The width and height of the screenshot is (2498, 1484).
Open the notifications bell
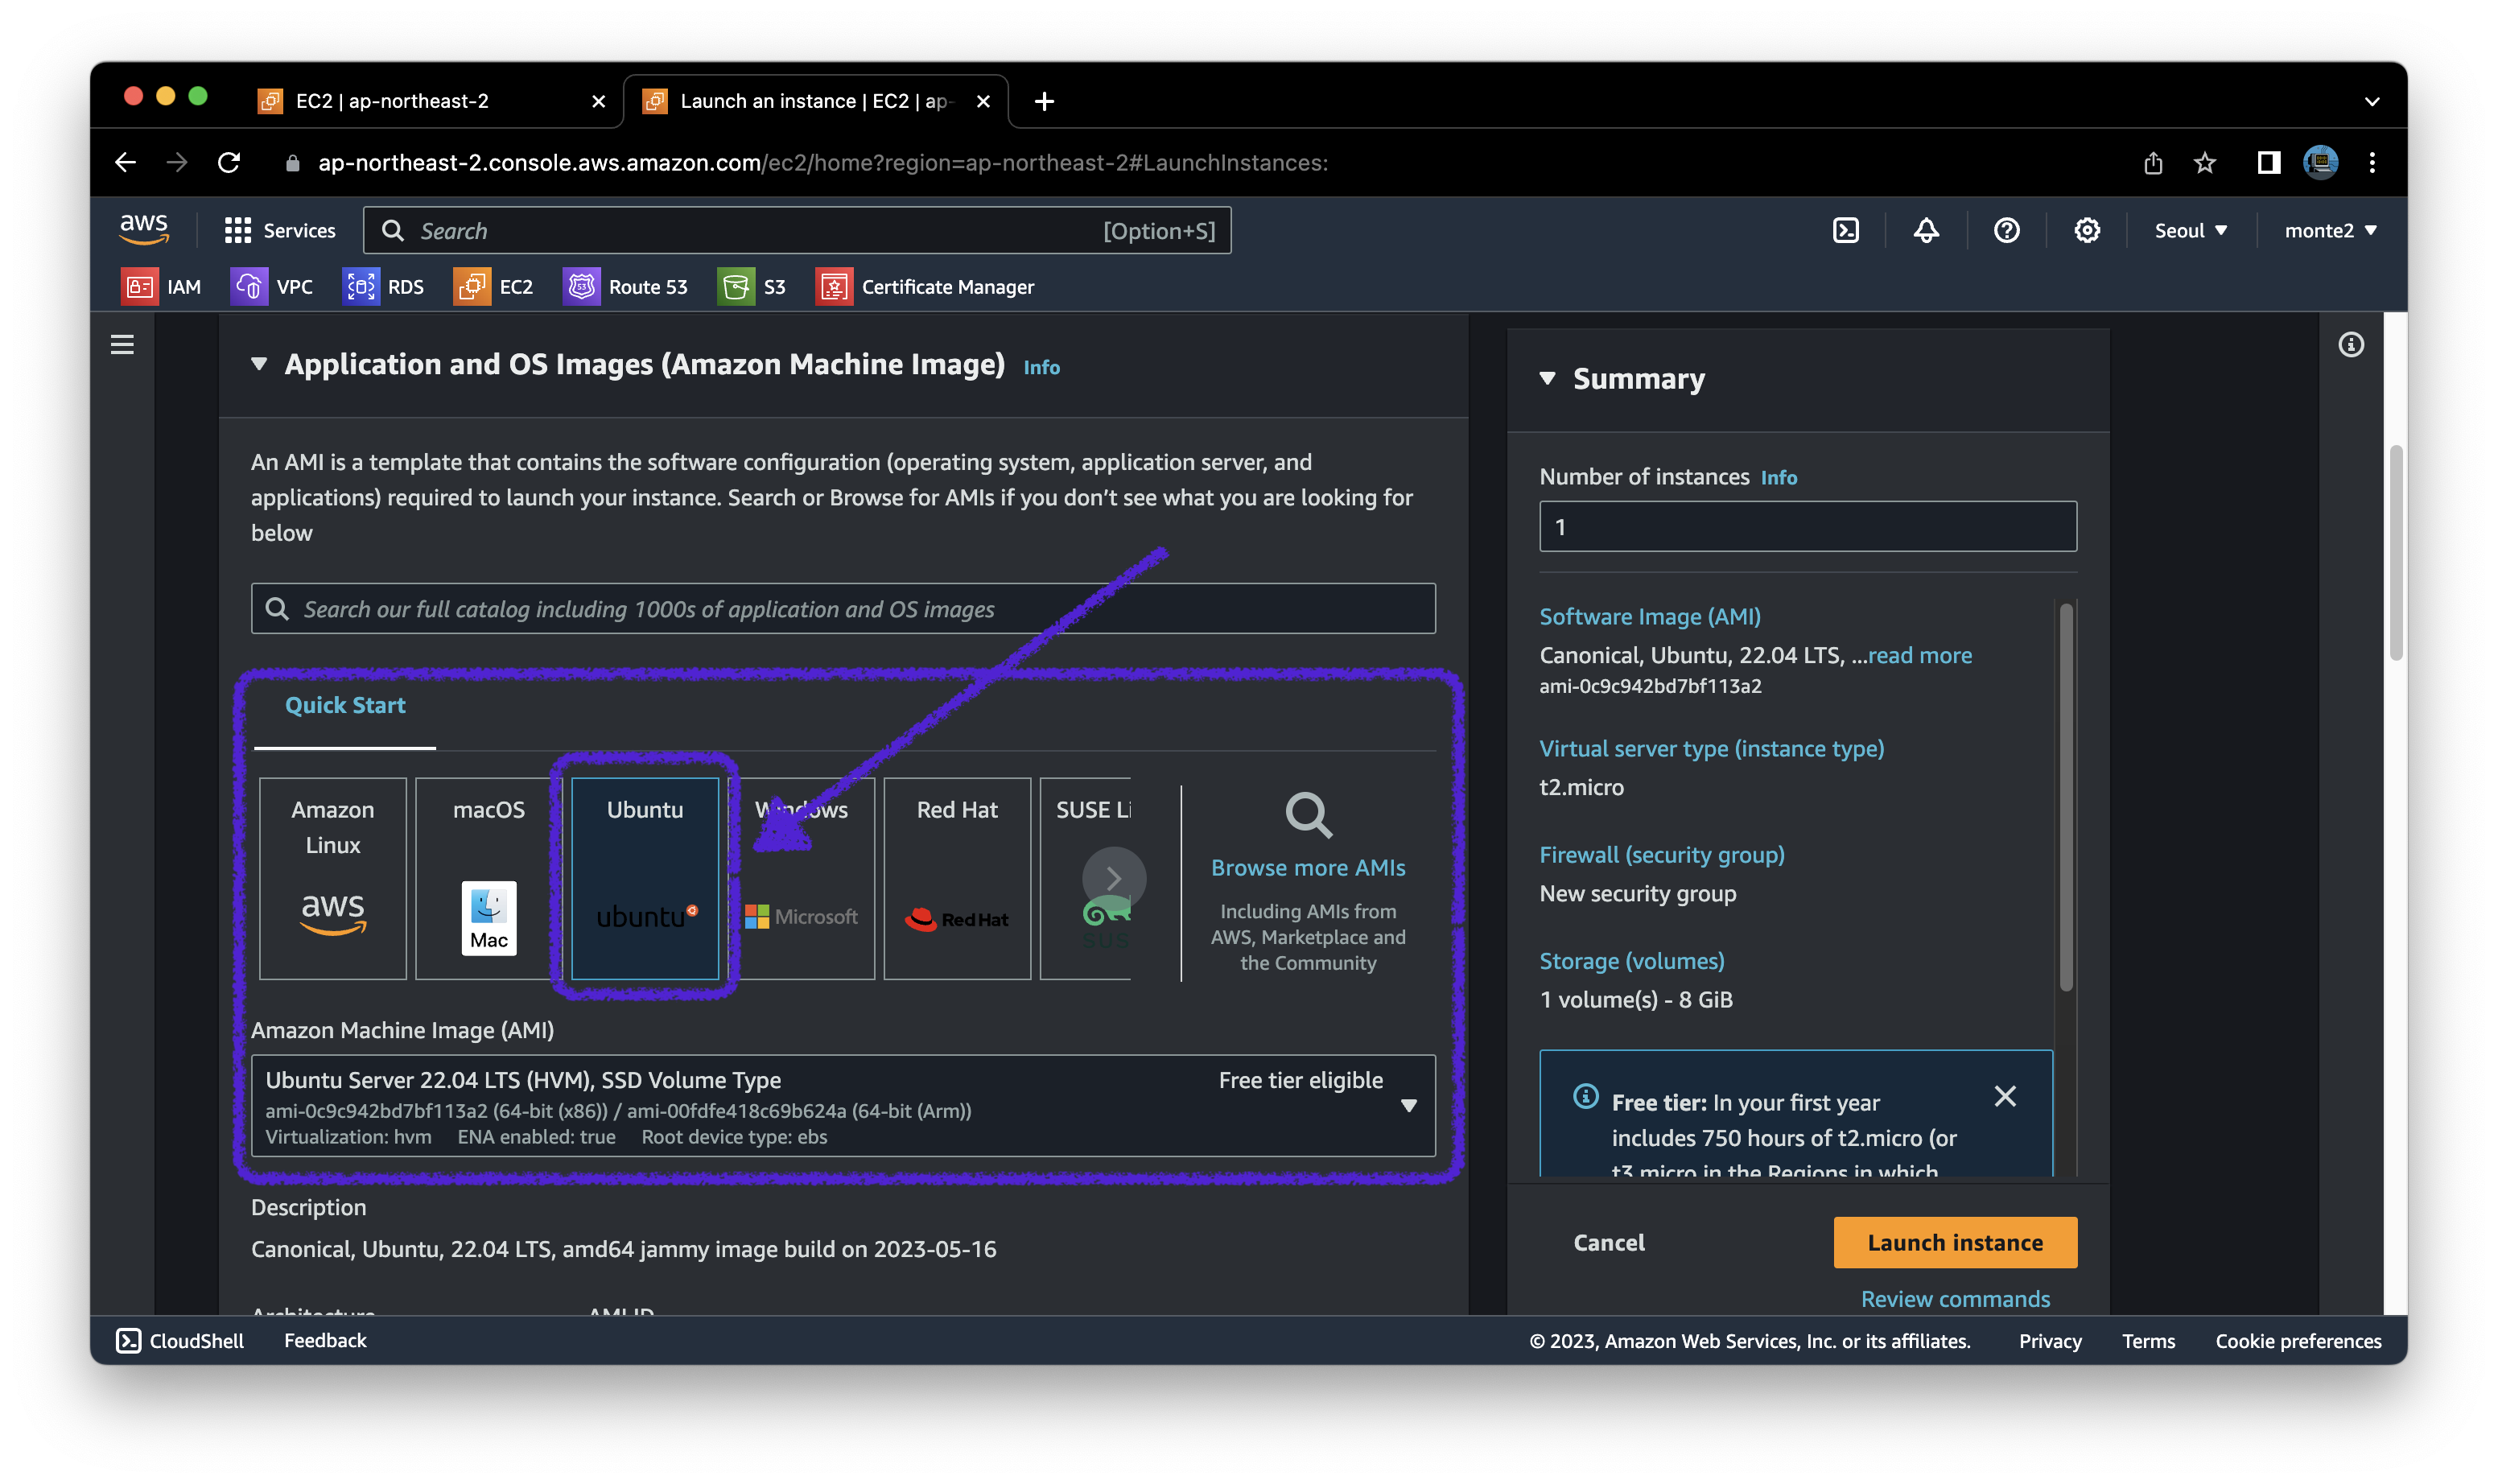coord(1926,231)
